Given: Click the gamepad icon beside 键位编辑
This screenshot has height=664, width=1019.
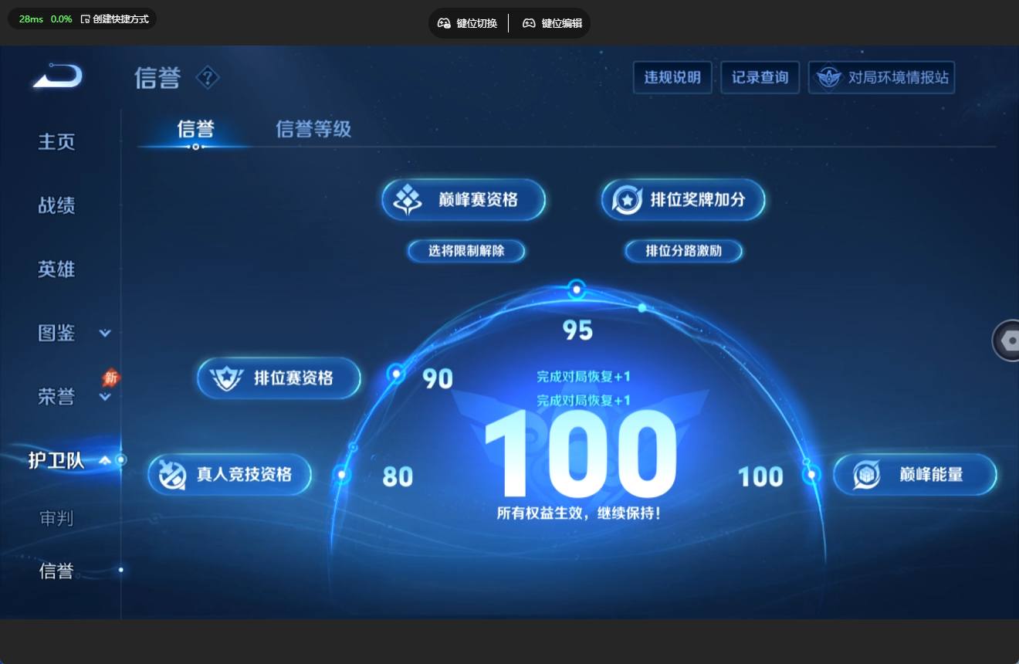Looking at the screenshot, I should click(x=529, y=23).
